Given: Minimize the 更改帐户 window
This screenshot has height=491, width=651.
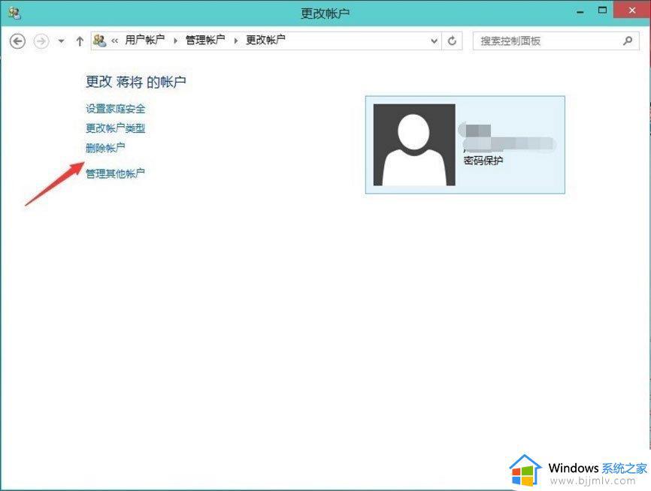Looking at the screenshot, I should click(x=580, y=12).
